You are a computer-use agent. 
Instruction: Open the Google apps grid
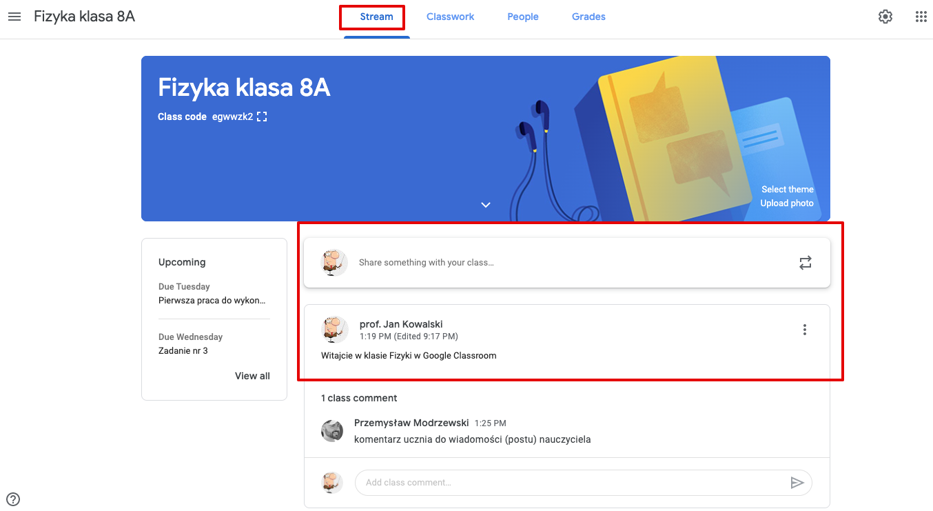pyautogui.click(x=921, y=17)
